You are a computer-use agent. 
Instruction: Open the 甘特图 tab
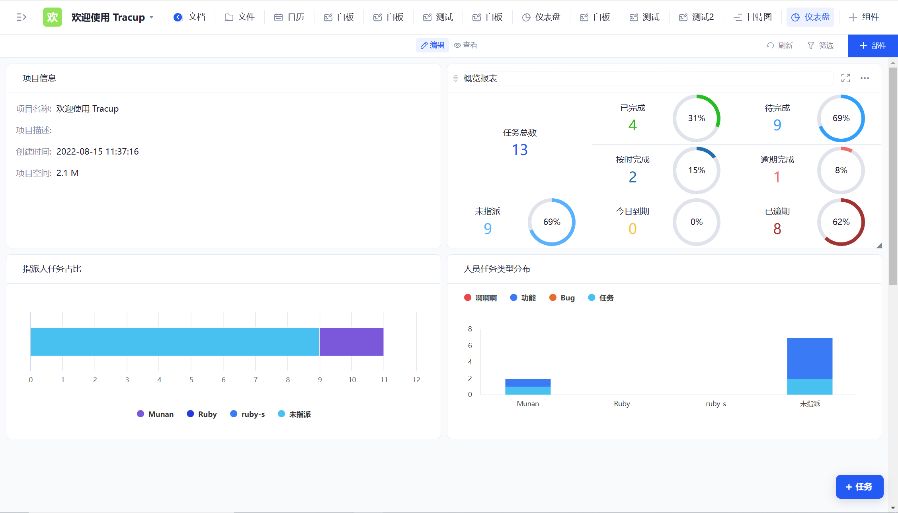pos(753,17)
